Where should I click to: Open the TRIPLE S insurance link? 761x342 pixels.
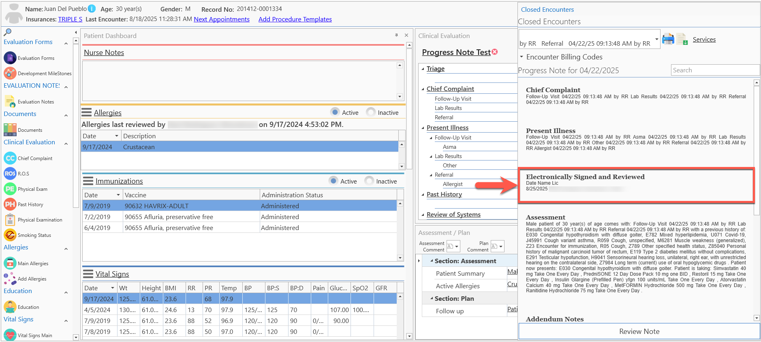tap(70, 19)
